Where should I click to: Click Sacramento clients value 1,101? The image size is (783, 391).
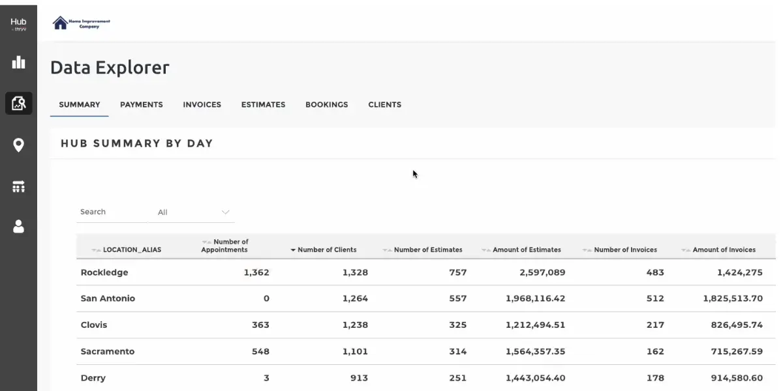tap(355, 352)
